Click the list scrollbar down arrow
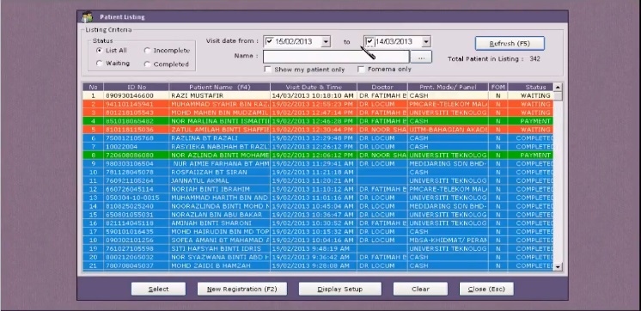This screenshot has height=311, width=641. (558, 266)
